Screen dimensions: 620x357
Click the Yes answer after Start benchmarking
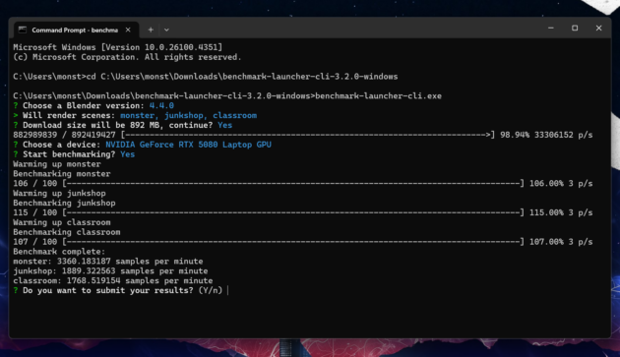click(x=127, y=154)
